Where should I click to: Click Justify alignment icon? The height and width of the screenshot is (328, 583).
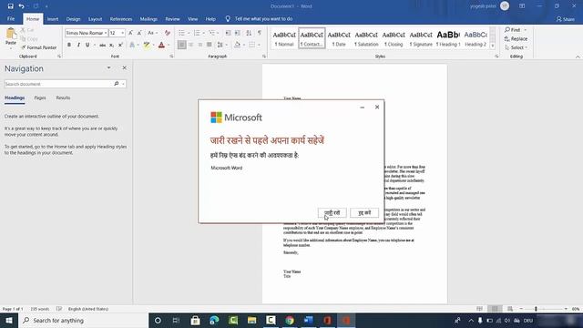tap(210, 45)
